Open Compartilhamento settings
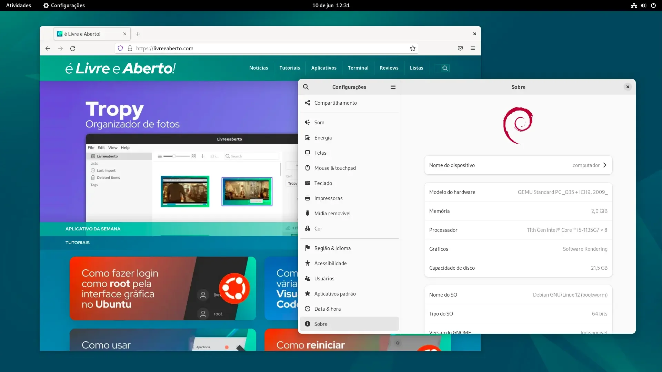This screenshot has width=662, height=372. coord(349,103)
